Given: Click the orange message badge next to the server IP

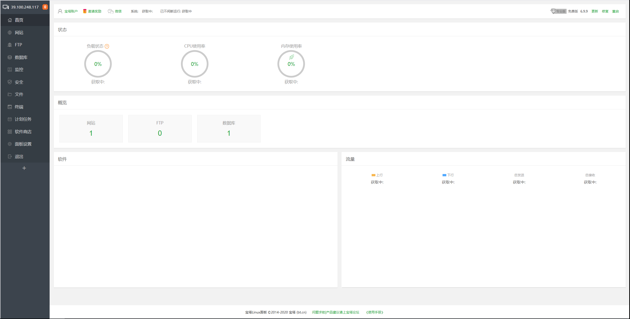Looking at the screenshot, I should [45, 7].
